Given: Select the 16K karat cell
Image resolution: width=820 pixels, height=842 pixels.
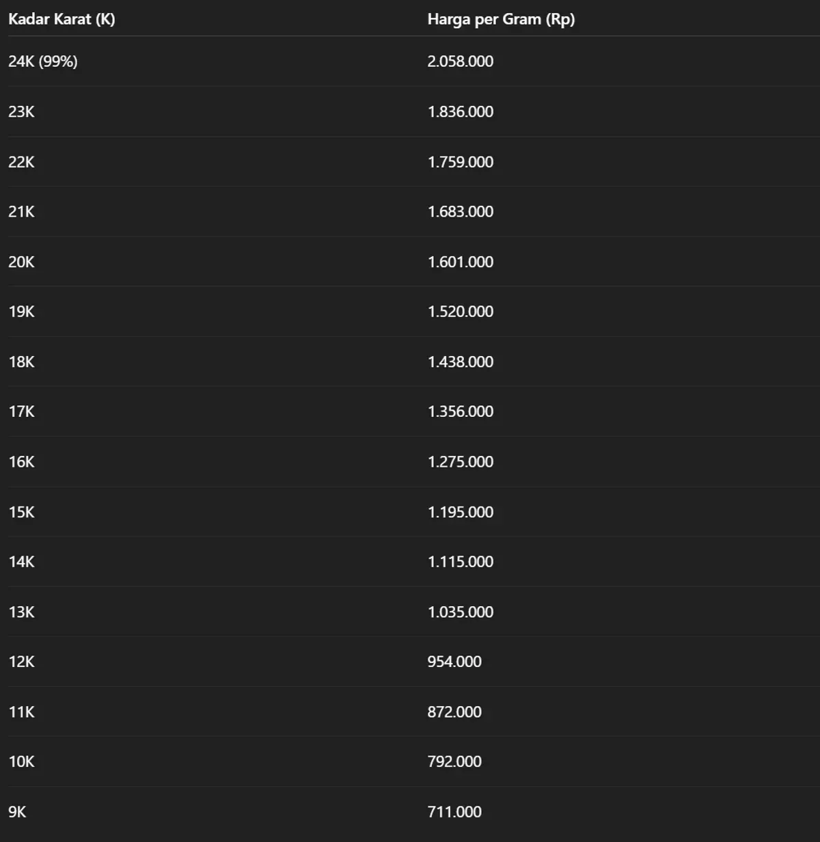Looking at the screenshot, I should tap(21, 462).
